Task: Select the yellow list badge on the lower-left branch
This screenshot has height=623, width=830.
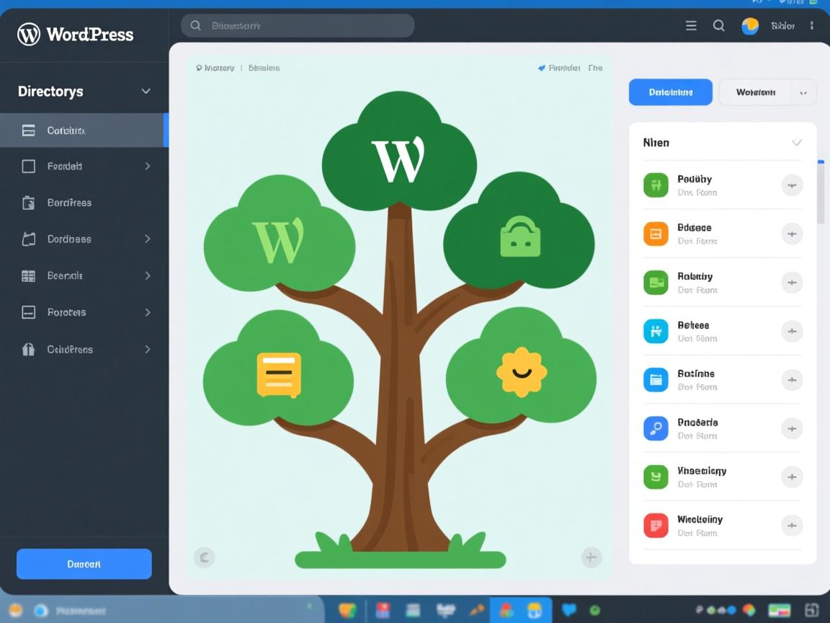Action: tap(280, 374)
